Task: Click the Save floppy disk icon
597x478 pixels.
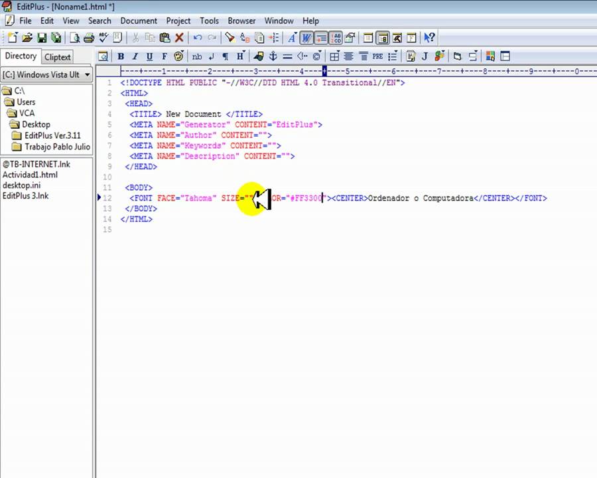Action: [x=42, y=38]
